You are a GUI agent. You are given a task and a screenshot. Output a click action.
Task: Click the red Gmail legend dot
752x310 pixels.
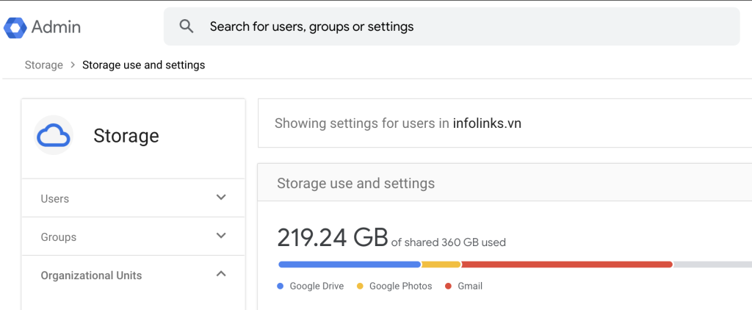click(x=448, y=286)
